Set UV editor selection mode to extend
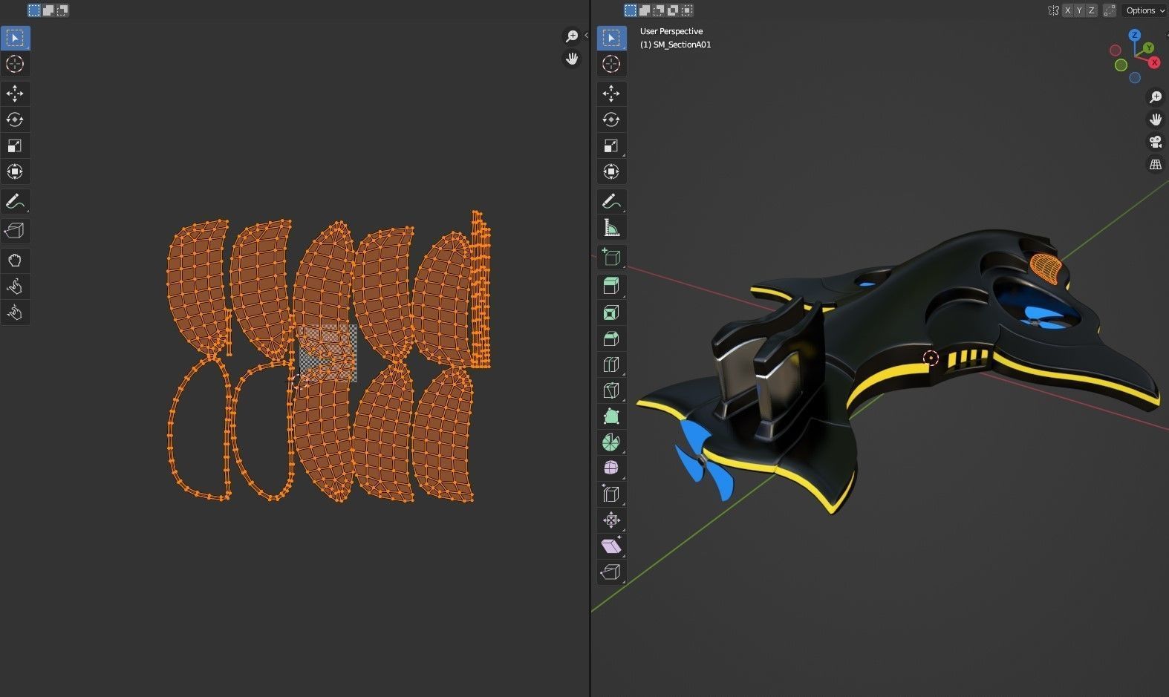1169x697 pixels. click(x=48, y=10)
